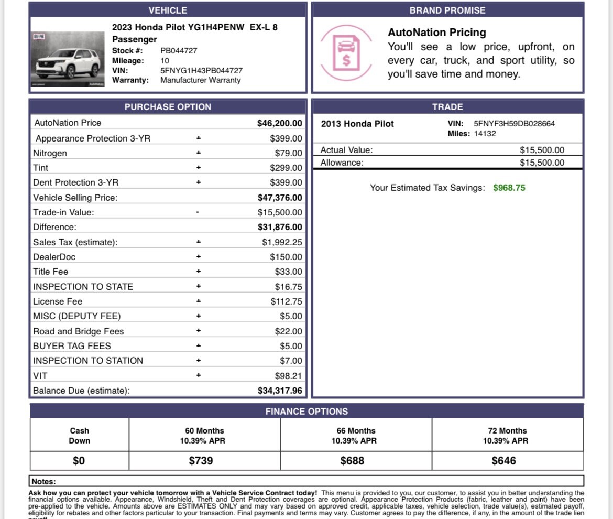Click the plus icon beside VIT
This screenshot has width=613, height=519.
[198, 375]
